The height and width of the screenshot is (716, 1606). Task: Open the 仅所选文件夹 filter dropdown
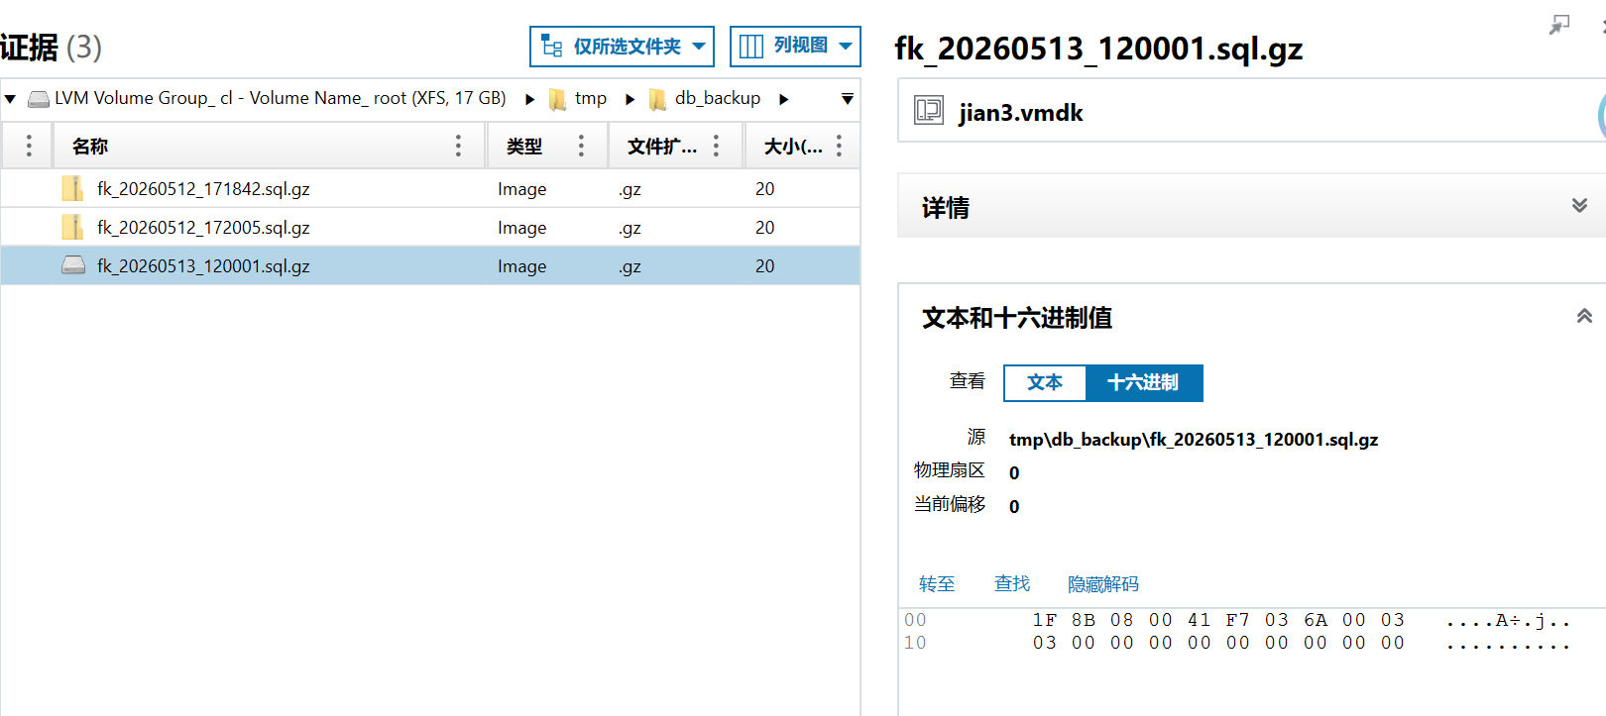622,47
